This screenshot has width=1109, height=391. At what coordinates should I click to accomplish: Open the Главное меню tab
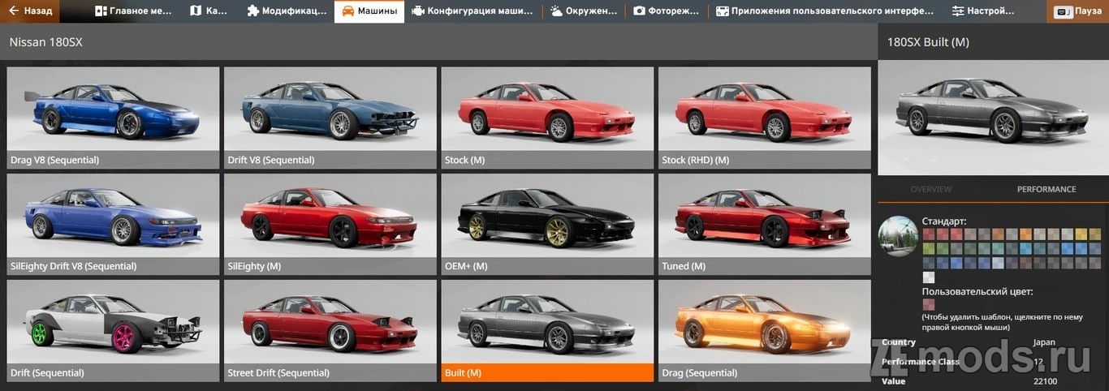pyautogui.click(x=133, y=11)
